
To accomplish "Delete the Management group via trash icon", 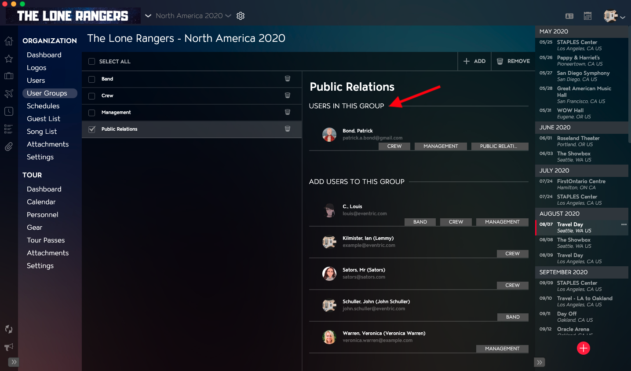I will click(x=288, y=112).
